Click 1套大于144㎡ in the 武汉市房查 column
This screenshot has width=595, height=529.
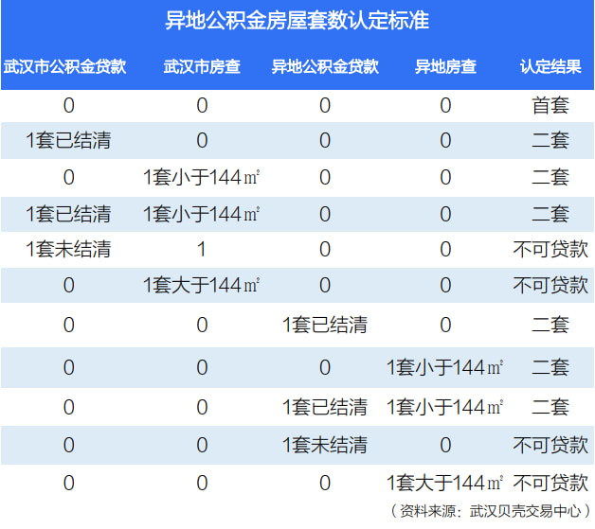202,285
